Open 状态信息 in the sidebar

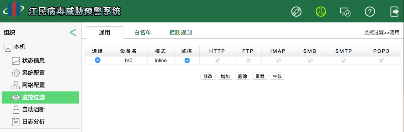[x=33, y=60]
